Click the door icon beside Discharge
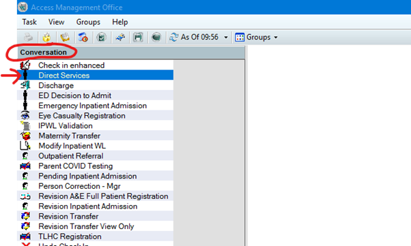 coord(25,85)
